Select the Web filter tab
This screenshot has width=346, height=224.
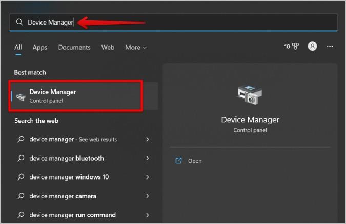point(108,48)
